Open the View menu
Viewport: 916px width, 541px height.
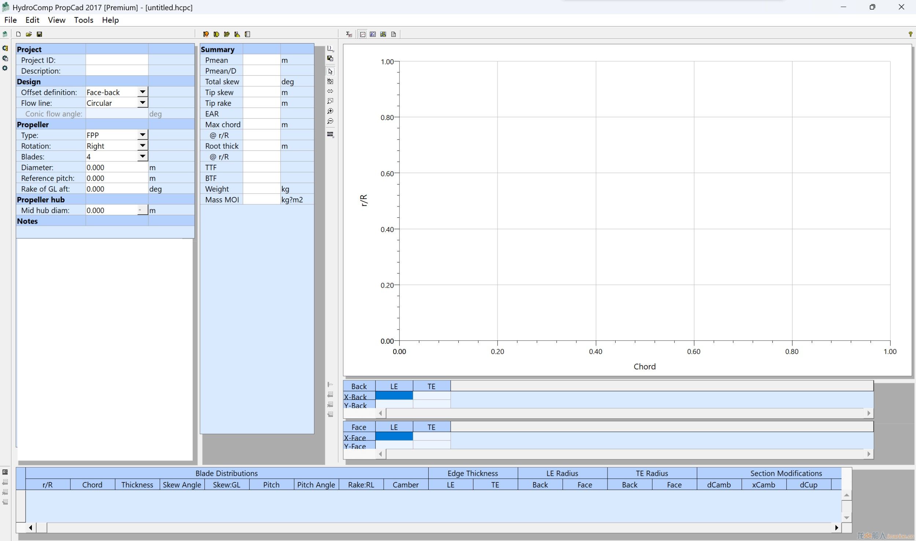pos(56,20)
